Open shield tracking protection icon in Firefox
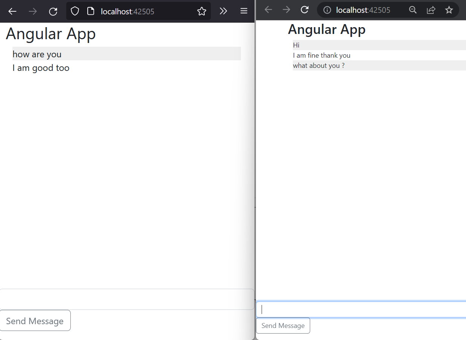 pos(75,11)
